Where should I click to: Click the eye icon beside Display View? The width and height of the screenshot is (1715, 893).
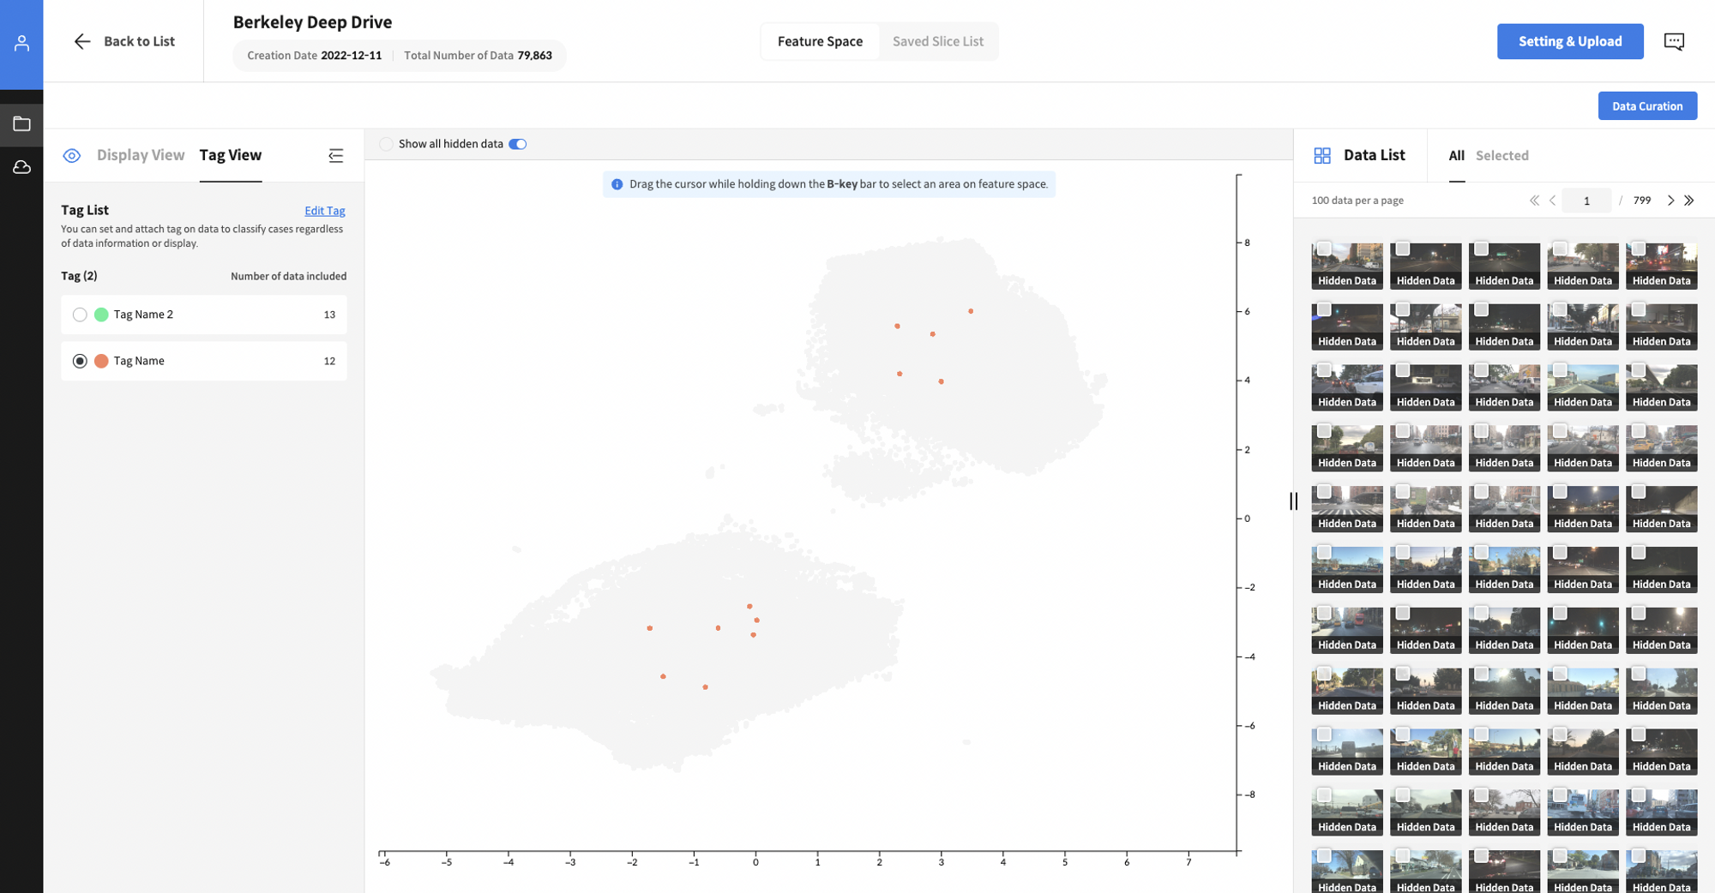pyautogui.click(x=72, y=155)
